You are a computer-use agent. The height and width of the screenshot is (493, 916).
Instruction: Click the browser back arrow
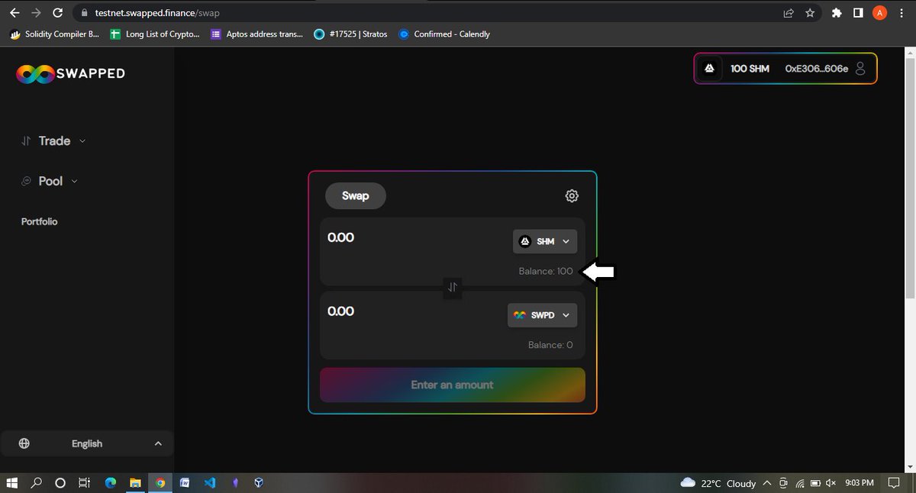[x=14, y=13]
